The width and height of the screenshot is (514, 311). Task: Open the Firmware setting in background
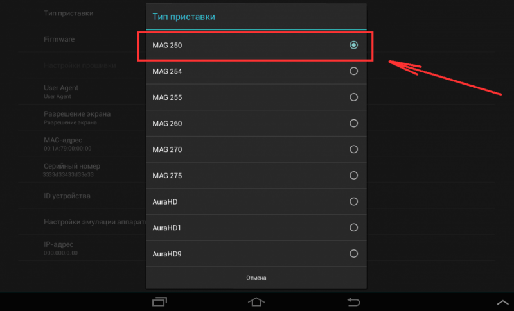coord(59,39)
